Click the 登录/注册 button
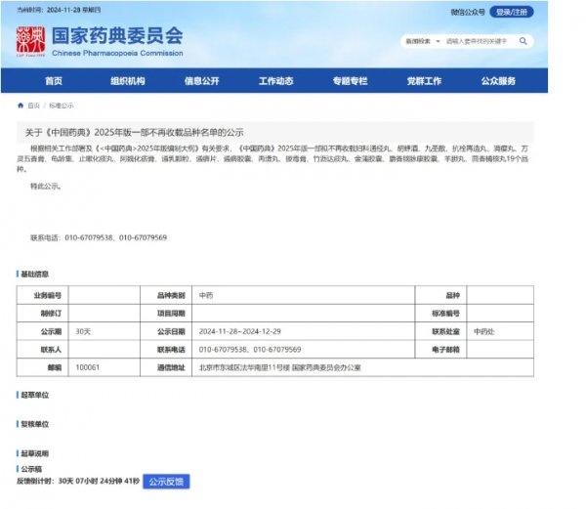The image size is (586, 509). 514,12
